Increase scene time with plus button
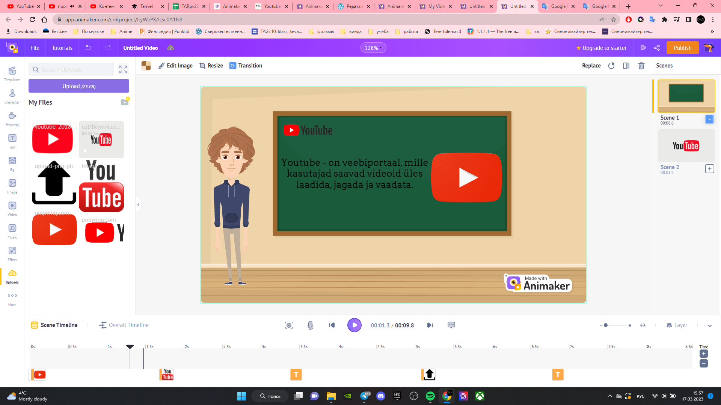This screenshot has width=721, height=405. tap(704, 354)
